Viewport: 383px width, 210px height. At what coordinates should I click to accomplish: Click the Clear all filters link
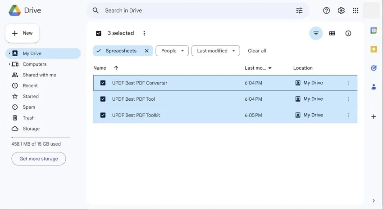point(257,51)
